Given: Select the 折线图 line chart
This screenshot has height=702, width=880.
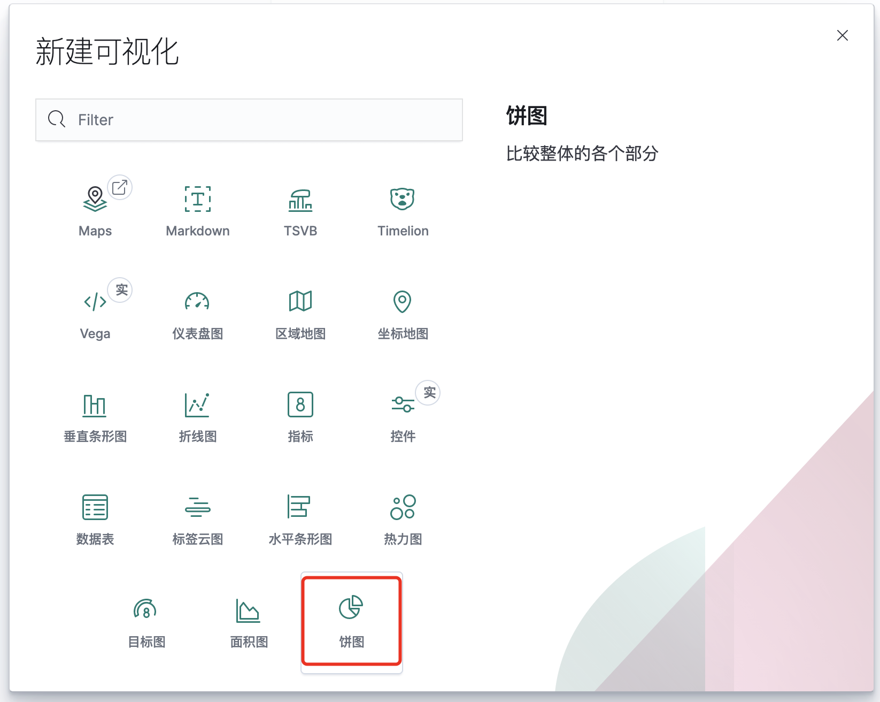Looking at the screenshot, I should coord(197,416).
